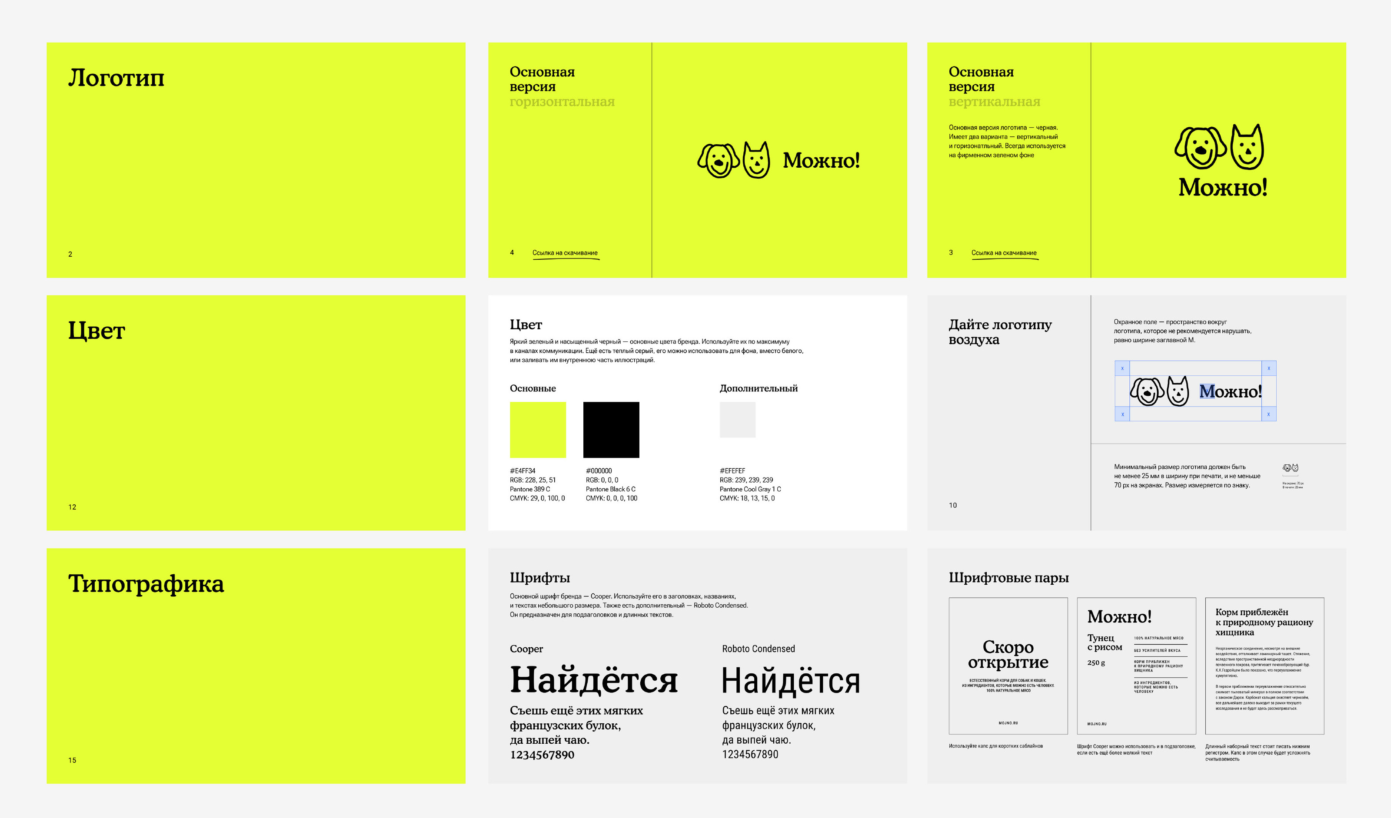1391x818 pixels.
Task: Click dog icon in clear-space logo diagram
Action: pyautogui.click(x=1147, y=392)
